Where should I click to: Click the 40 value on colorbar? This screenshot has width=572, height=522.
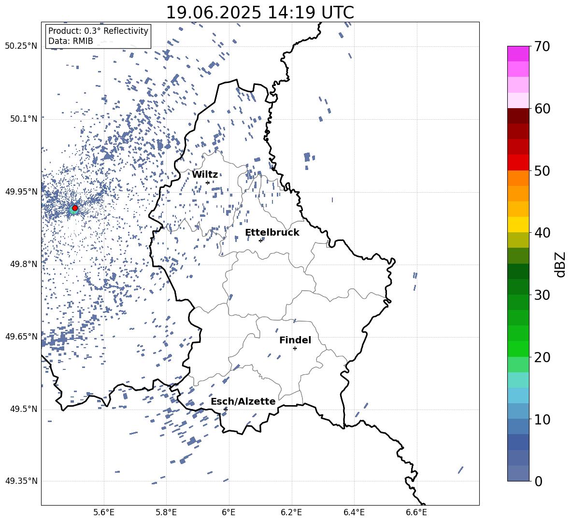click(x=543, y=233)
